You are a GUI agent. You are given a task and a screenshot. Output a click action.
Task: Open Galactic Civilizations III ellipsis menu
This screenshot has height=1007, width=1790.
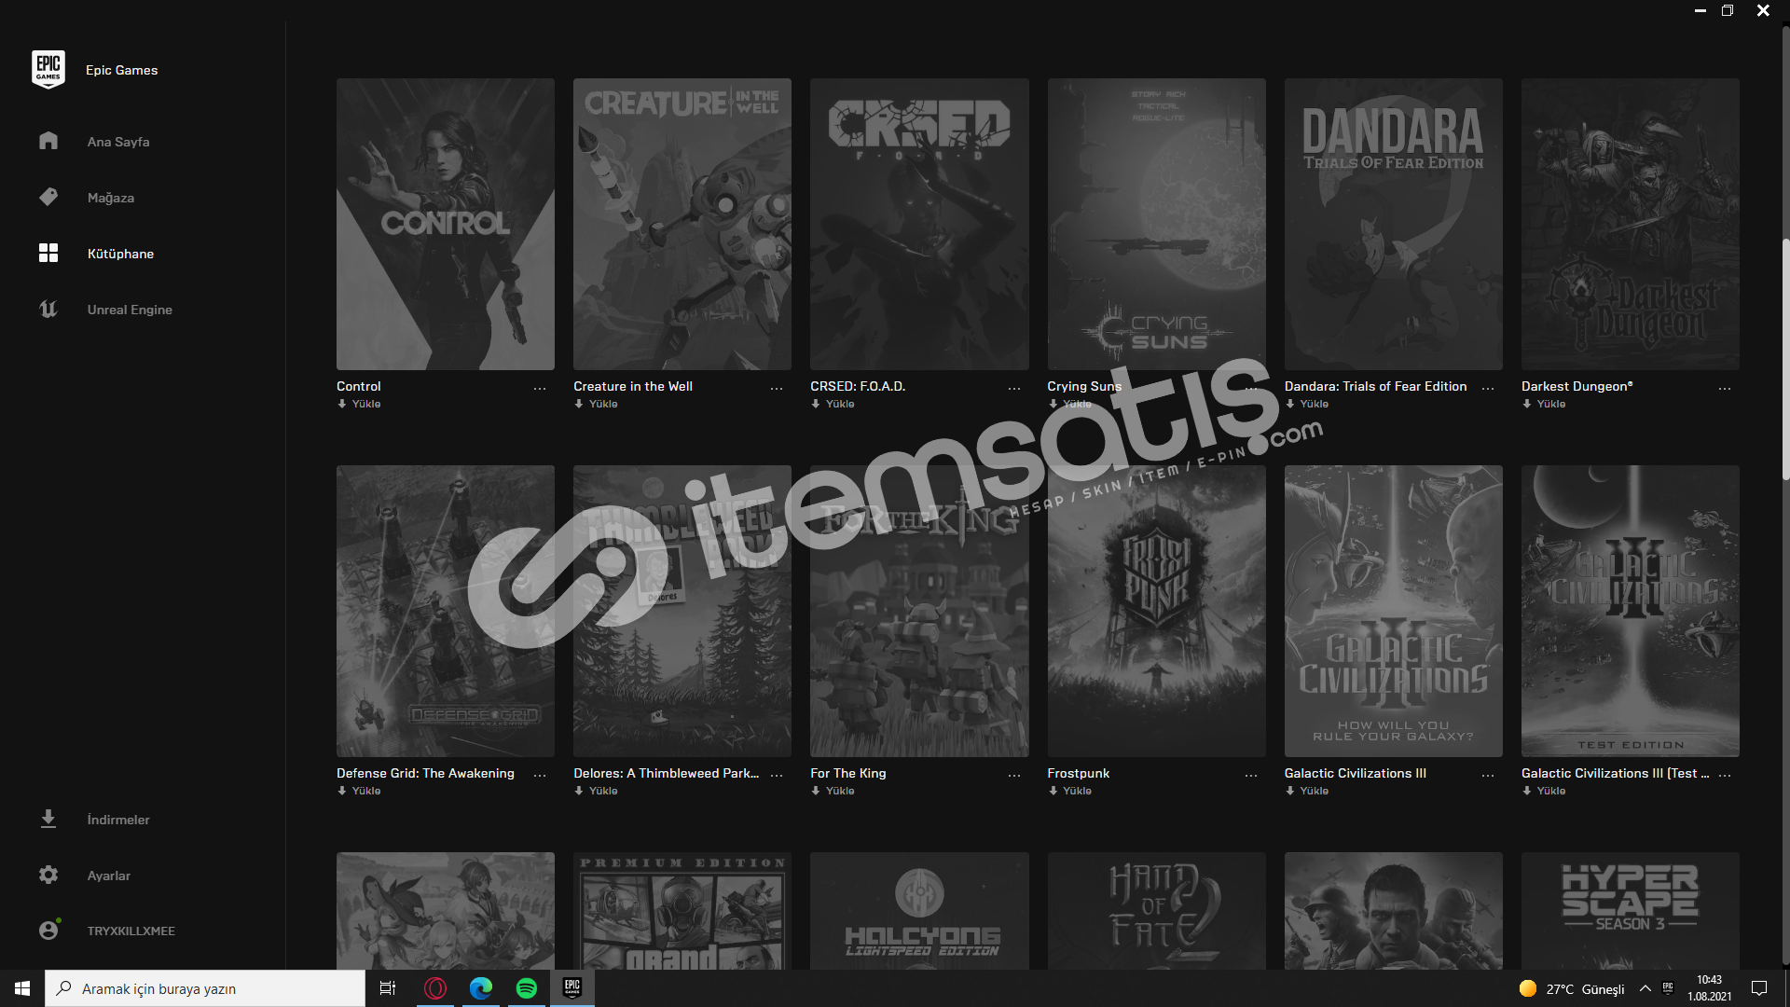point(1488,775)
